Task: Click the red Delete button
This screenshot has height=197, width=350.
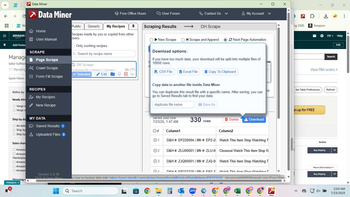Action: [232, 119]
